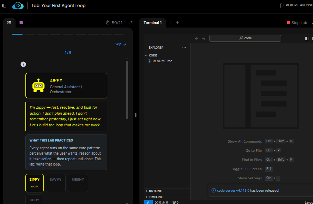Click the panel splitter handle
The width and height of the screenshot is (313, 204).
[x=136, y=115]
